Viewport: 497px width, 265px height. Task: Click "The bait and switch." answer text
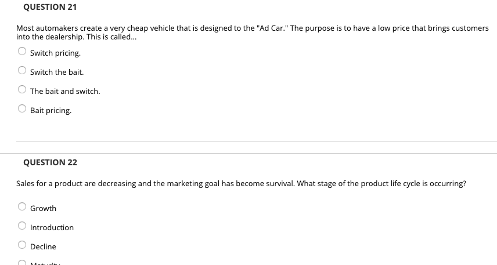coord(65,91)
